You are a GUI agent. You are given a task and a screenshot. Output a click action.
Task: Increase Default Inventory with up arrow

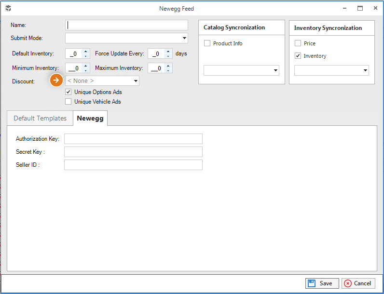click(x=85, y=51)
